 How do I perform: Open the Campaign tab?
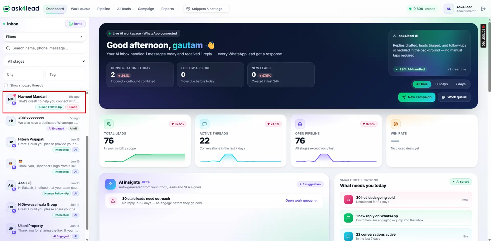[146, 9]
